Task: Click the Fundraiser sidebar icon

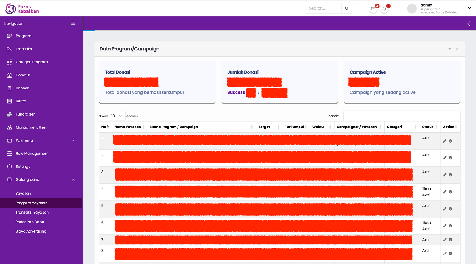Action: 10,114
